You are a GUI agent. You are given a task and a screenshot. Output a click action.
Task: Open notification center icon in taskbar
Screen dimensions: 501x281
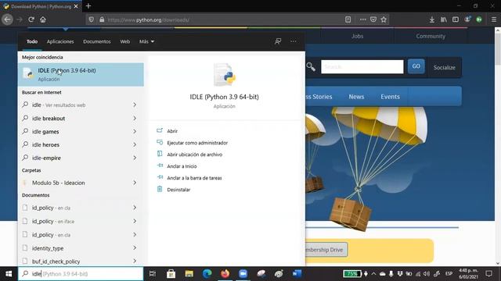coord(488,274)
